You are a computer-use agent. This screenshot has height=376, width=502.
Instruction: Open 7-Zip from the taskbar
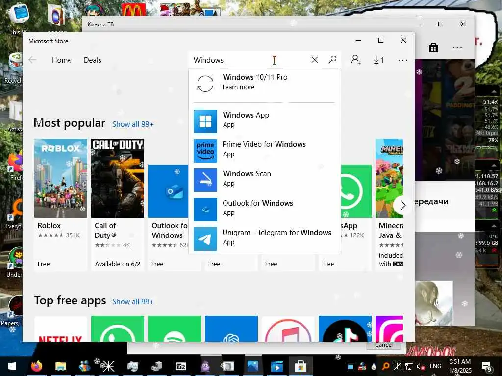click(x=181, y=366)
